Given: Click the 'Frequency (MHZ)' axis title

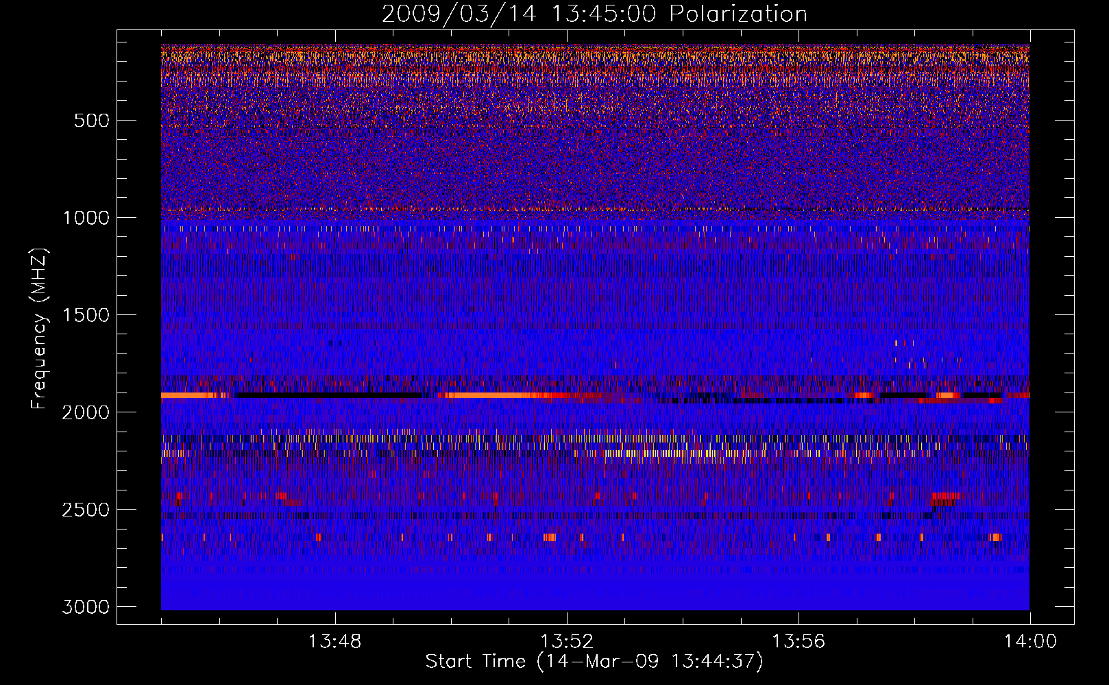Looking at the screenshot, I should click(40, 328).
